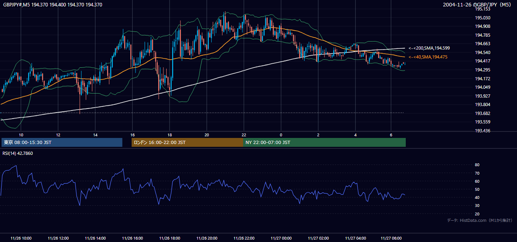Image resolution: width=517 pixels, height=242 pixels.
Task: Select the 194.908 price level label
Action: [x=483, y=26]
